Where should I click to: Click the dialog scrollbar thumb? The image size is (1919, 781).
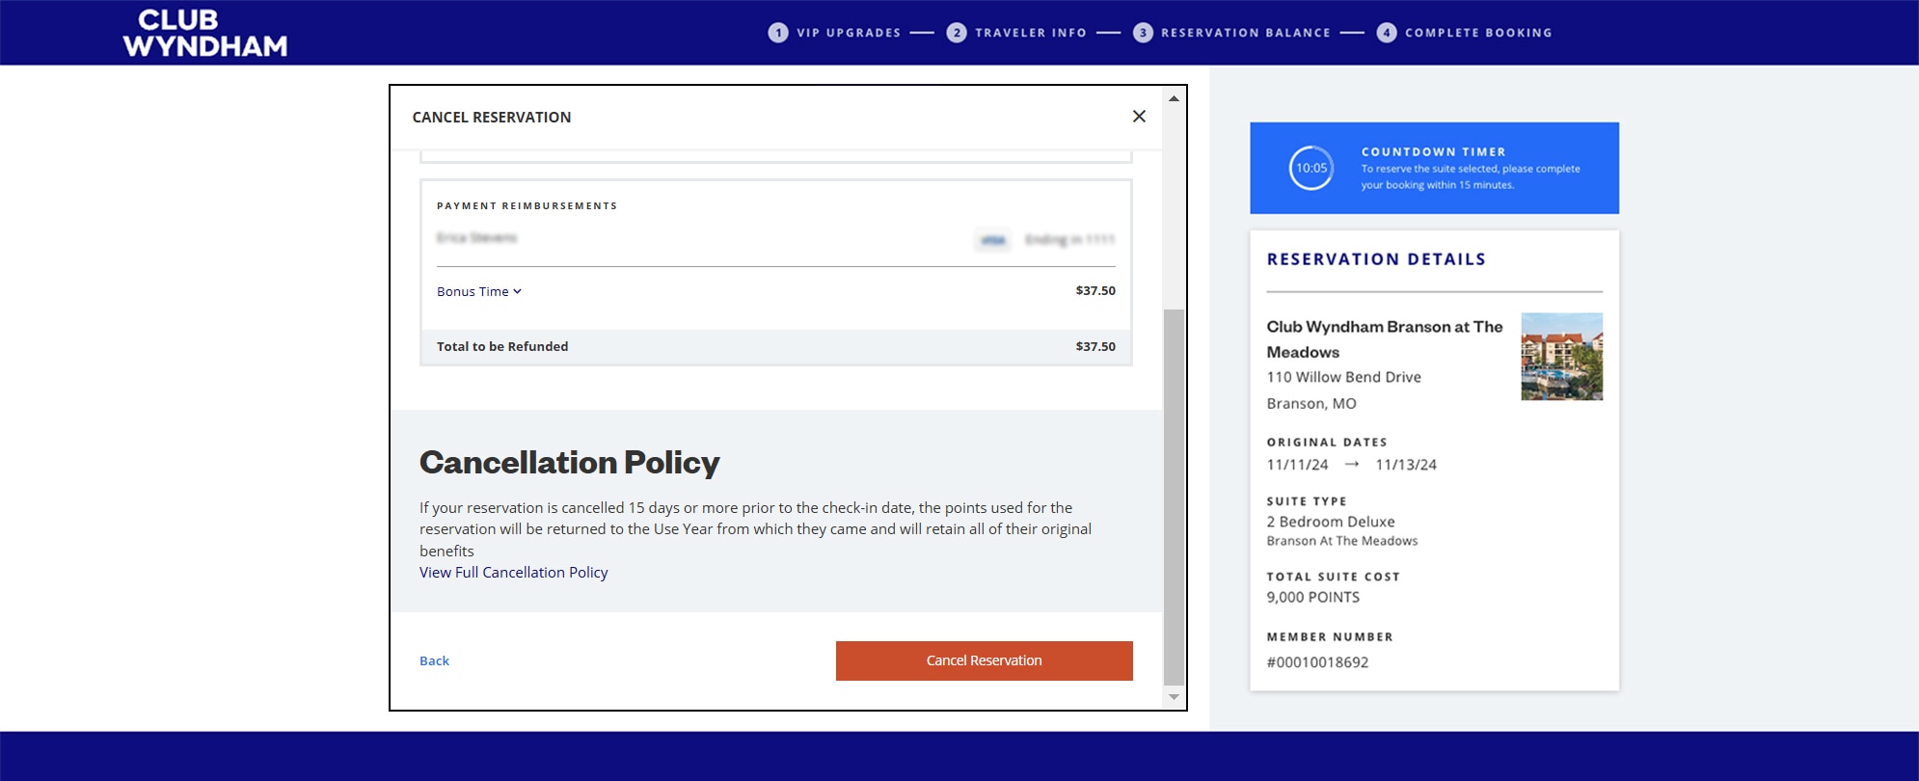(1174, 496)
